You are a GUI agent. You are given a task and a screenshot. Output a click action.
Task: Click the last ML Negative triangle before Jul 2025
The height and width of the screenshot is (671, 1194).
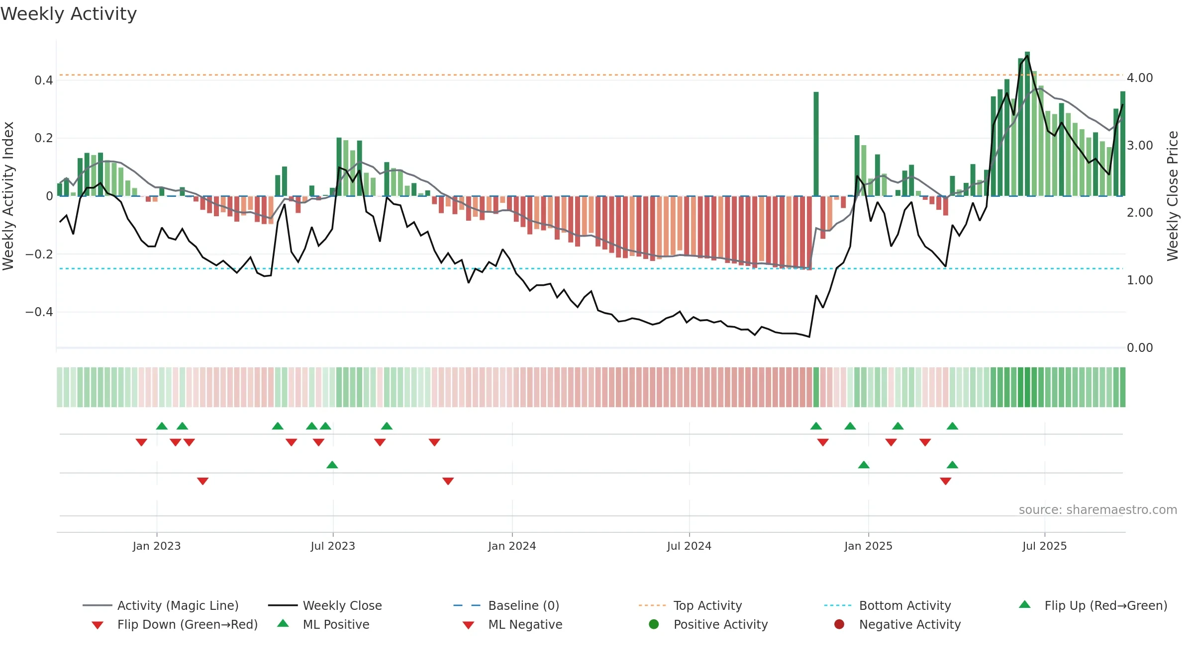946,481
